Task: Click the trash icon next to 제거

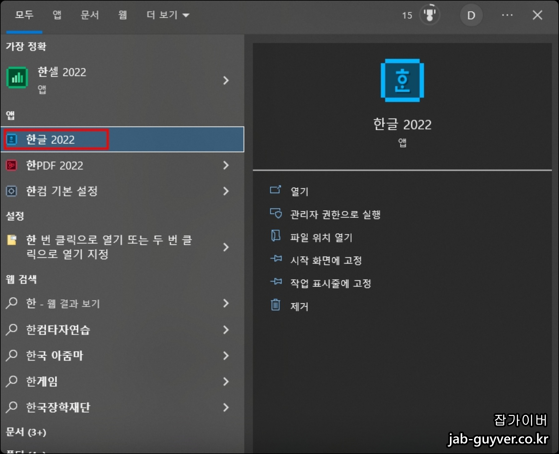Action: coord(275,305)
